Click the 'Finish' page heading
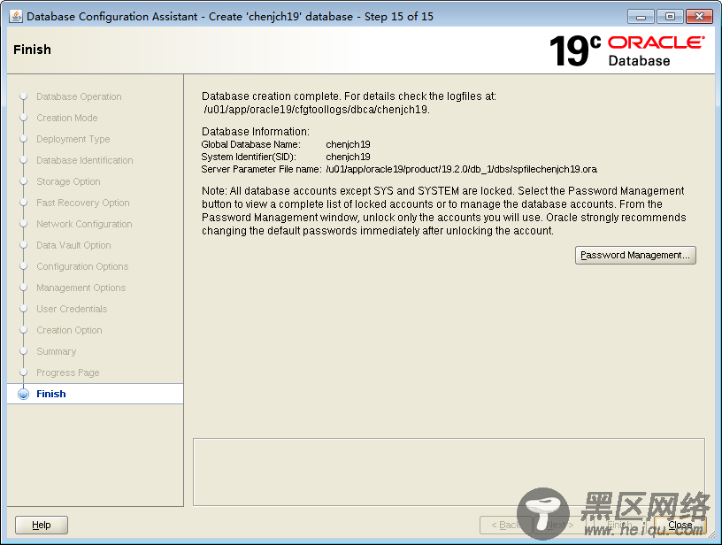This screenshot has width=722, height=545. pos(32,50)
